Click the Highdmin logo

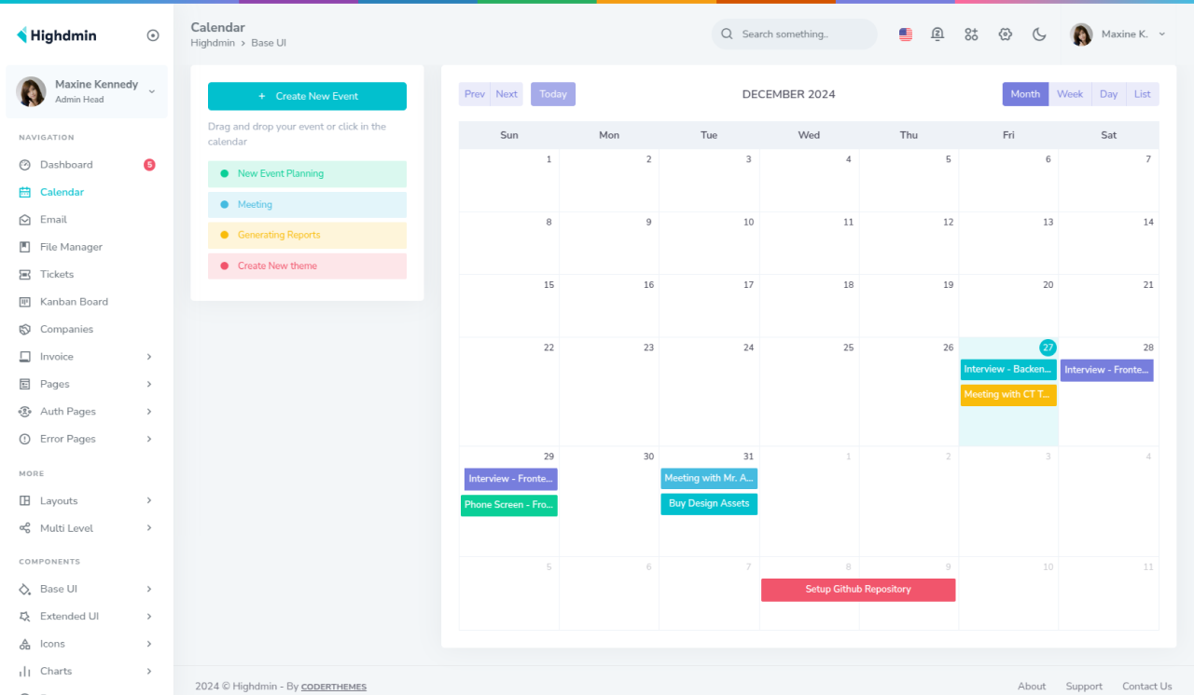pos(56,35)
